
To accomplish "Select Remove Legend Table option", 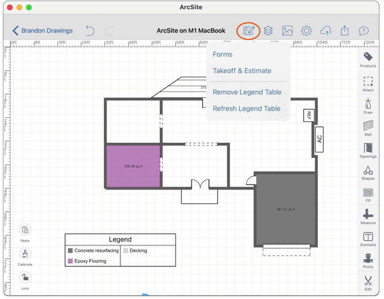I will [247, 92].
